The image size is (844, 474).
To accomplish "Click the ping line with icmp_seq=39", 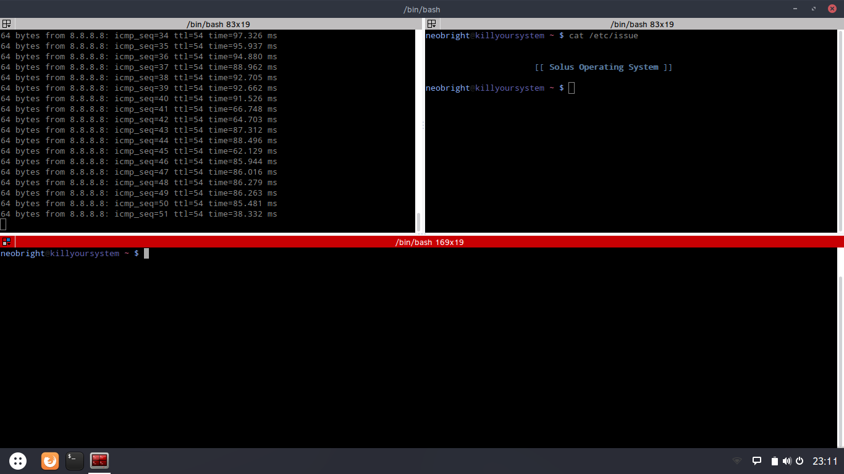I will coord(139,88).
